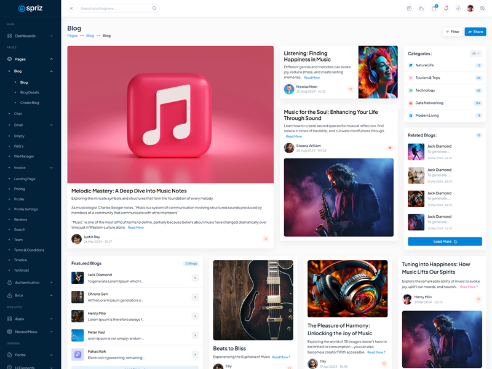Click the user avatar in top bar
The image size is (492, 369).
click(x=470, y=9)
